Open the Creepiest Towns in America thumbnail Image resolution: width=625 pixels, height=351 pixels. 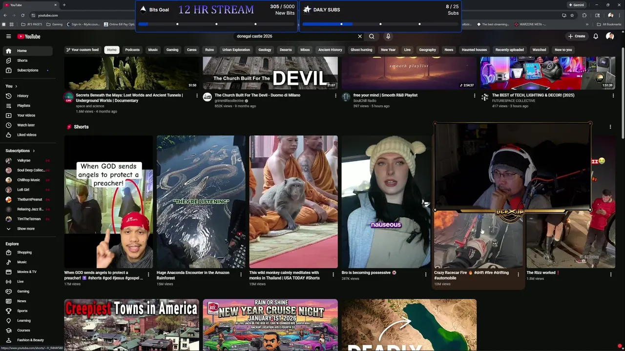(132, 325)
